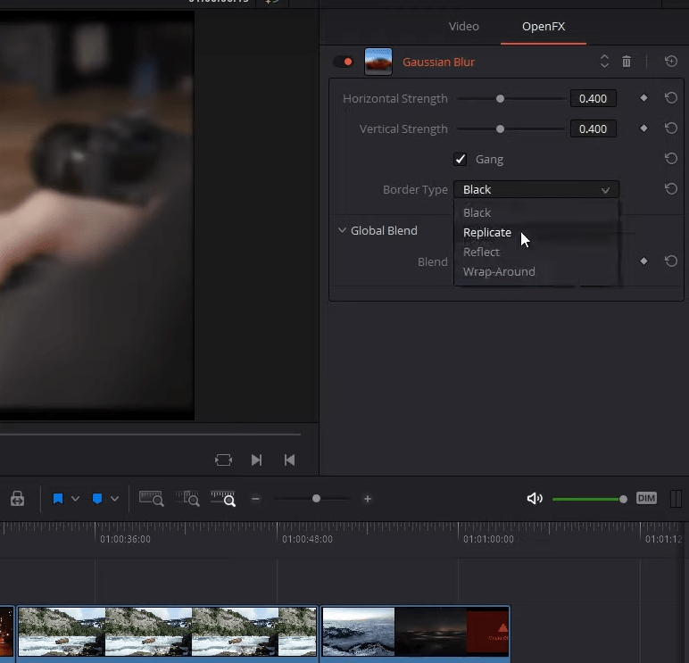Add a keyframe for Horizontal Strength
Screen dimensions: 689x663
pos(643,98)
